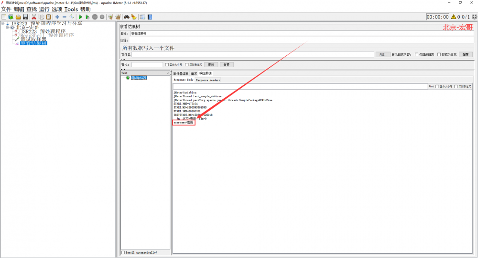The width and height of the screenshot is (478, 258).
Task: Open the 选项 menu
Action: tap(57, 10)
